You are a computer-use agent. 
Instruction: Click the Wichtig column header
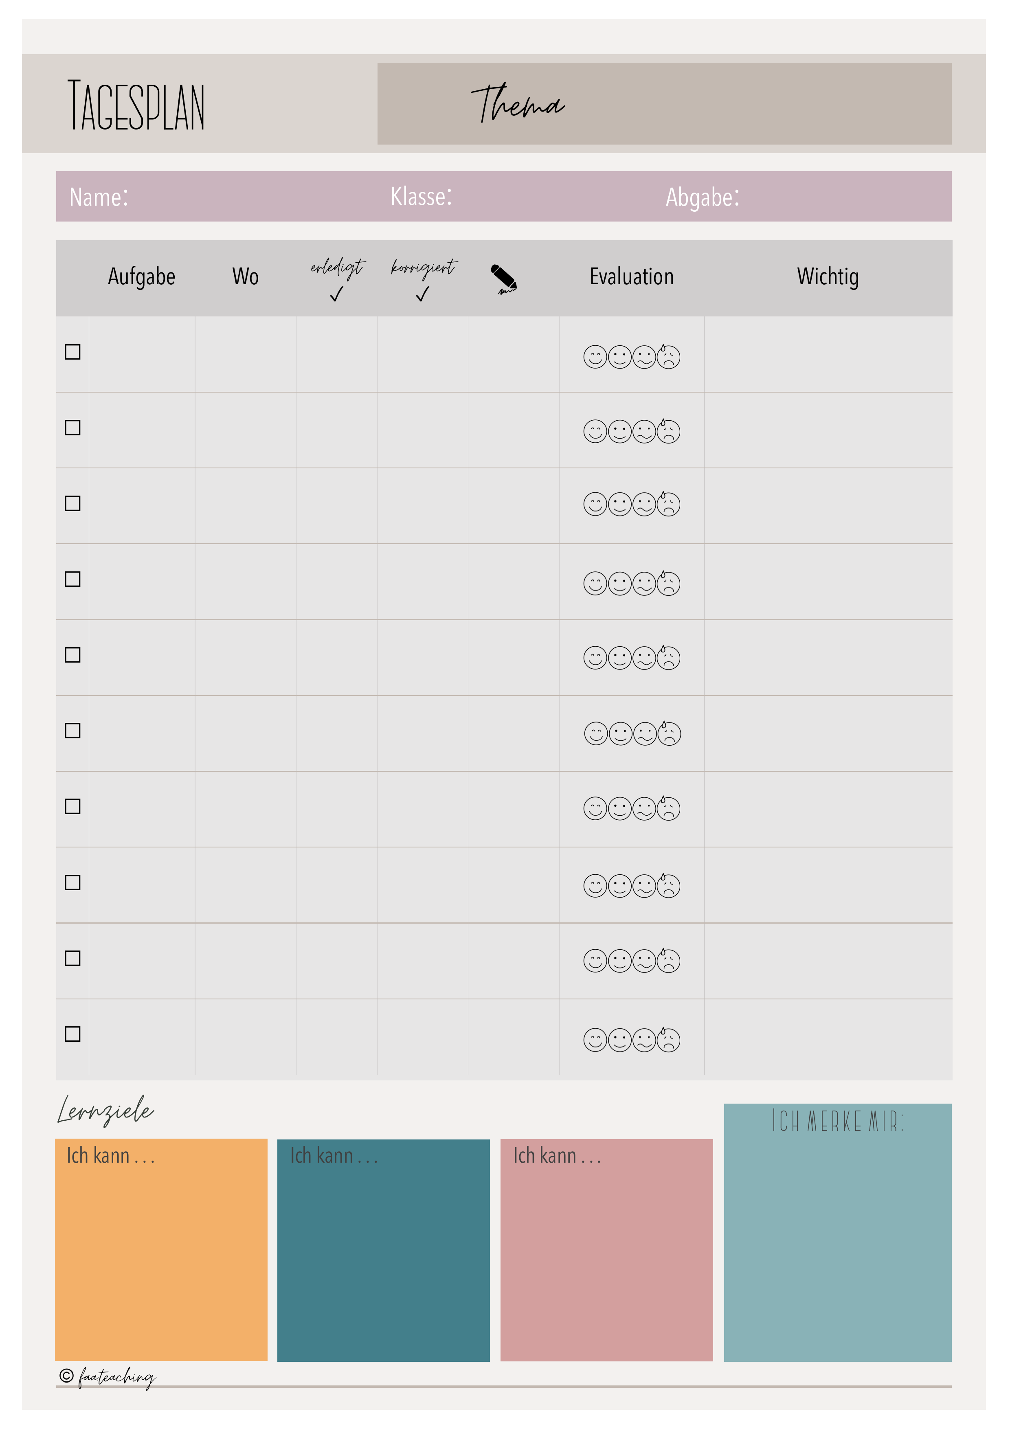[x=828, y=277]
